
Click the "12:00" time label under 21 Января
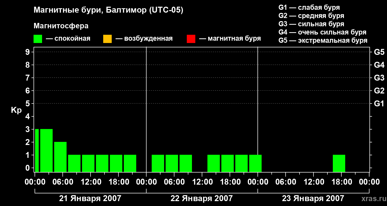pyautogui.click(x=91, y=182)
